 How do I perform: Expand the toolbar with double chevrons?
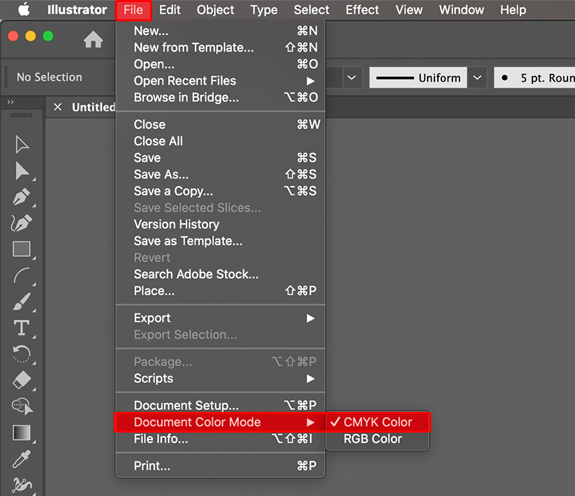tap(10, 102)
